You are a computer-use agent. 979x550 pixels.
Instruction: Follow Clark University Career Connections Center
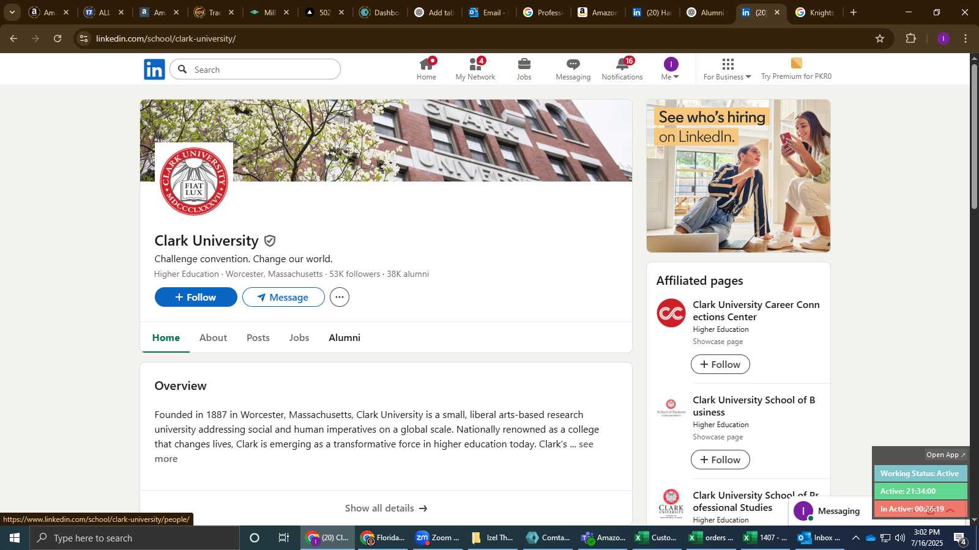point(720,364)
